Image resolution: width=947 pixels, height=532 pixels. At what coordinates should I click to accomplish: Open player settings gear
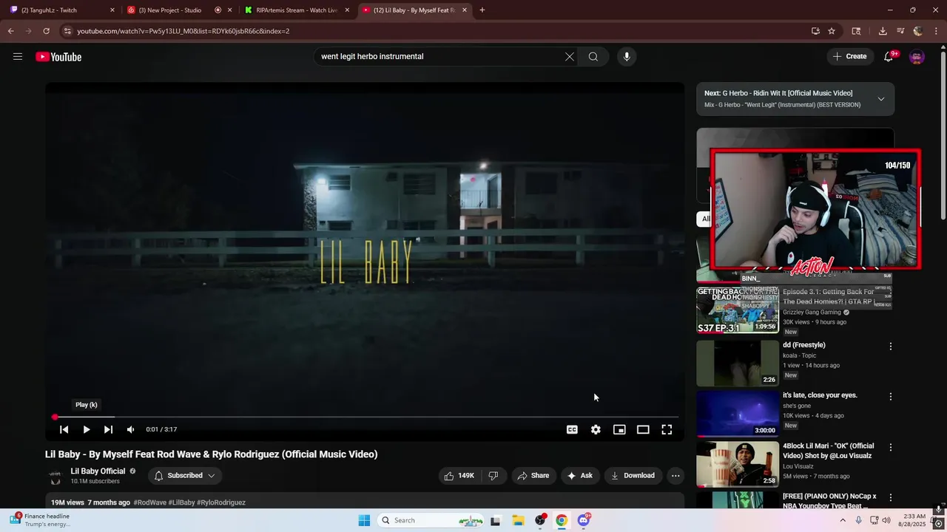click(x=596, y=429)
